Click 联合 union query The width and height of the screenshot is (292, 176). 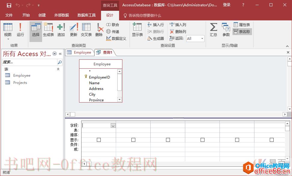113,25
